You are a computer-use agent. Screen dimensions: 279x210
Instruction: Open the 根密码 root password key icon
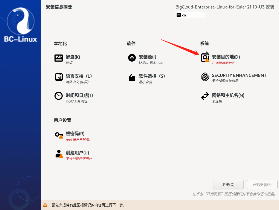point(58,134)
